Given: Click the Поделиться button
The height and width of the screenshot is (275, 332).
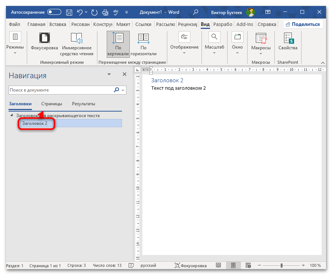Looking at the screenshot, I should click(302, 24).
